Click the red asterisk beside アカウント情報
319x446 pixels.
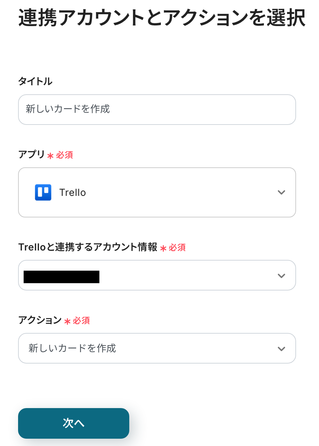click(163, 248)
